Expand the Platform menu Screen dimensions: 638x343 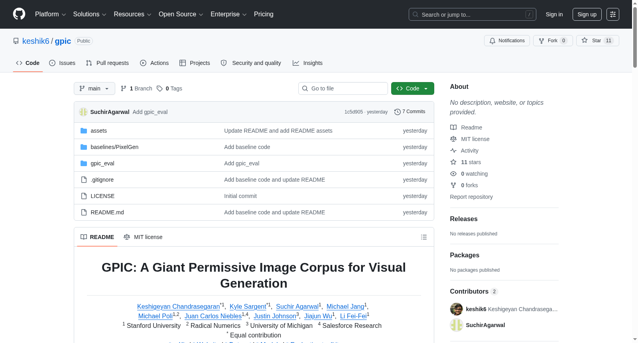click(50, 14)
